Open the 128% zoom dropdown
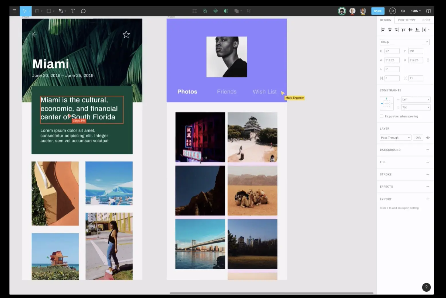 click(416, 11)
